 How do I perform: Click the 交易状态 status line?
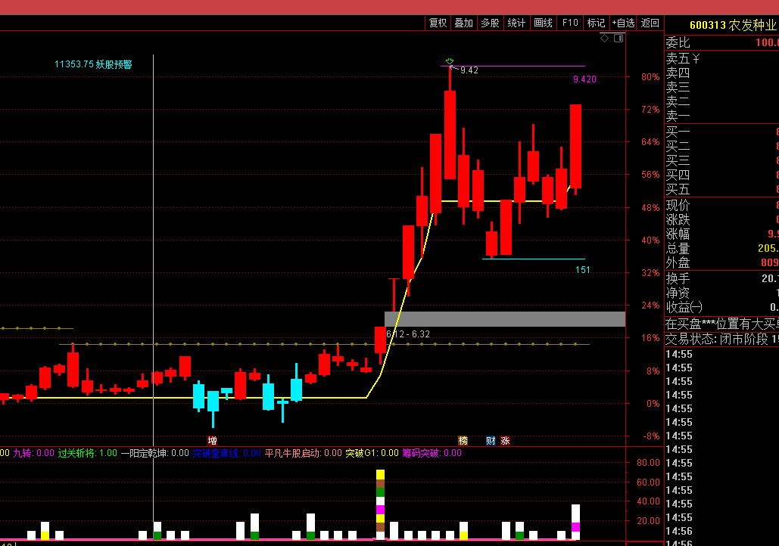click(722, 340)
